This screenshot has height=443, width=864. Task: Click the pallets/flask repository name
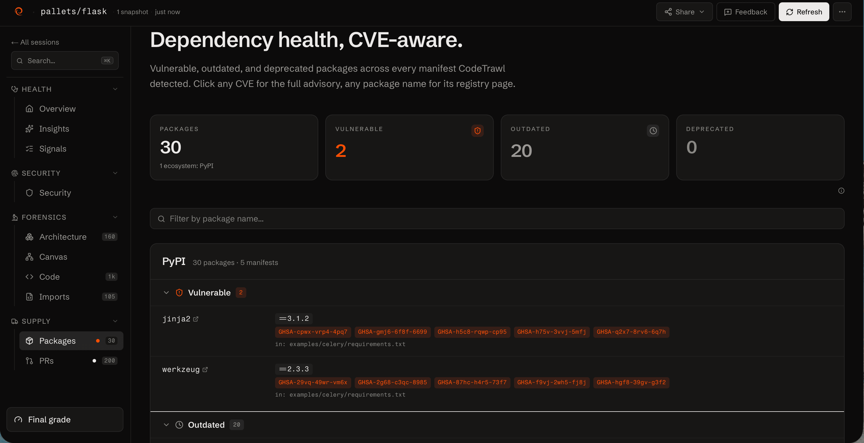click(74, 12)
